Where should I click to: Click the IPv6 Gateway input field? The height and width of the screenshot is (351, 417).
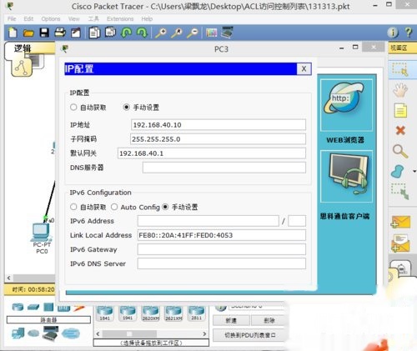222,249
